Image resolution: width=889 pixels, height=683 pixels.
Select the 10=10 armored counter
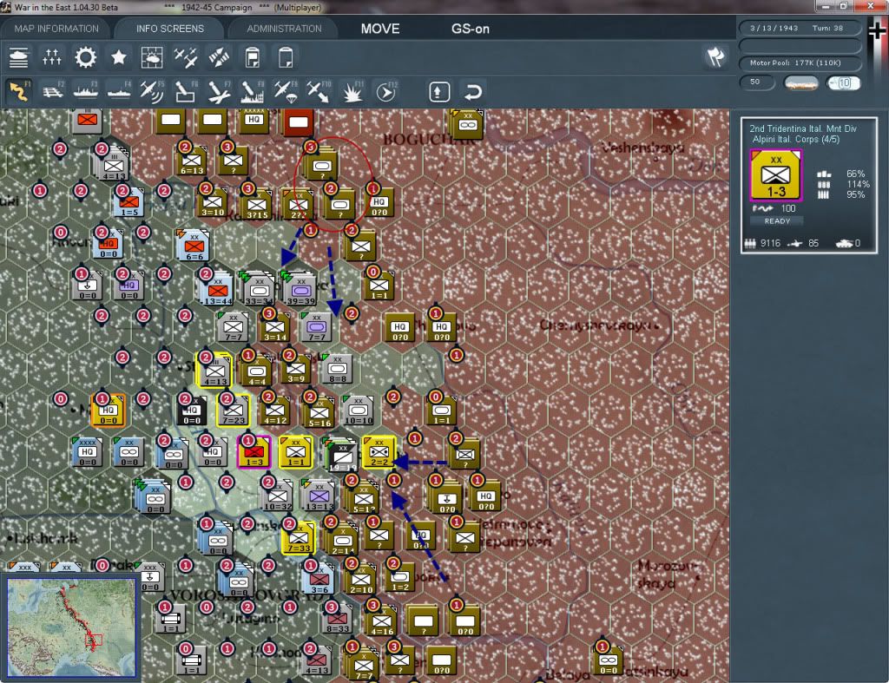pyautogui.click(x=359, y=410)
